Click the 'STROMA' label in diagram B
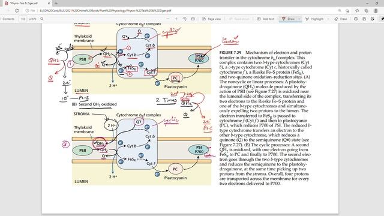384x216 pixels. (x=82, y=114)
